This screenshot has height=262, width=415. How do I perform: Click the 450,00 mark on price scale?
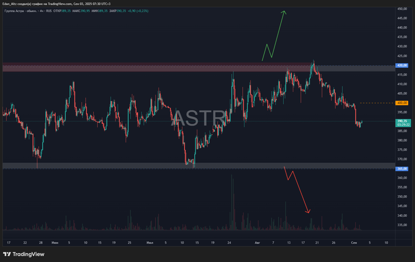tap(402, 9)
